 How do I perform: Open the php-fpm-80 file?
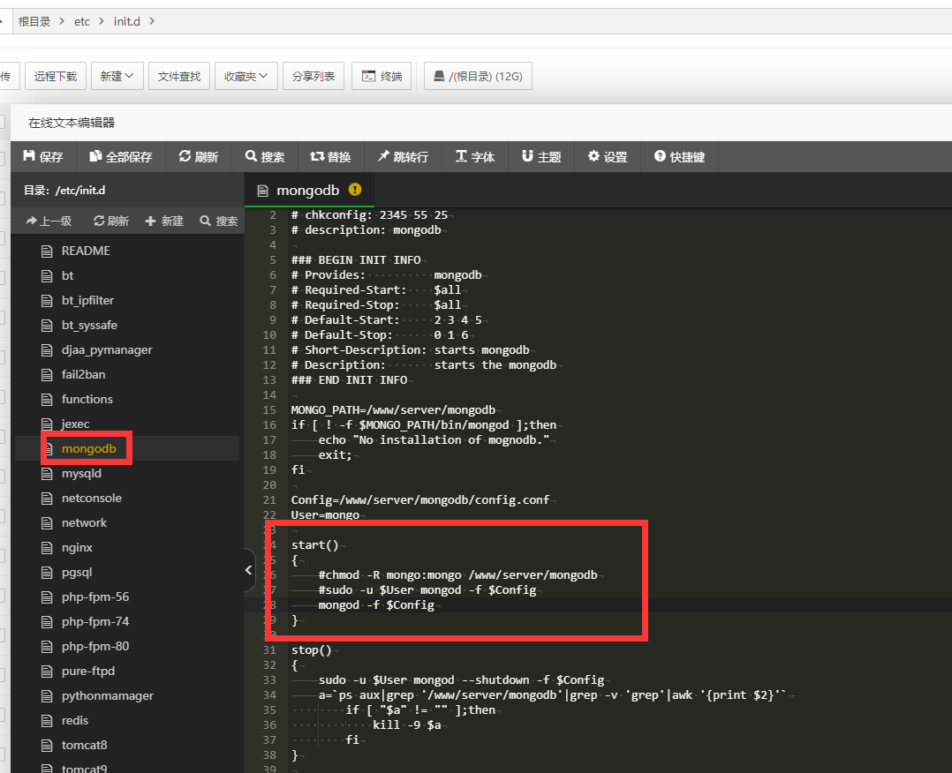pyautogui.click(x=95, y=647)
